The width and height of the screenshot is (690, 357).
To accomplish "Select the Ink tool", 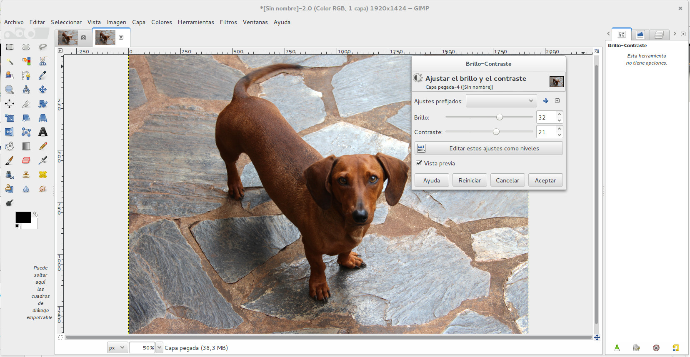I will pyautogui.click(x=10, y=175).
